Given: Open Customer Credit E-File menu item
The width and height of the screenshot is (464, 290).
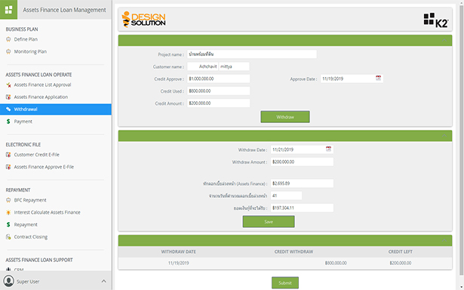Looking at the screenshot, I should point(37,155).
